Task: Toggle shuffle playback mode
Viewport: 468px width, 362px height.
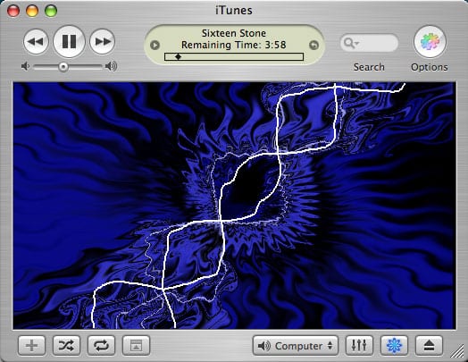Action: 66,346
